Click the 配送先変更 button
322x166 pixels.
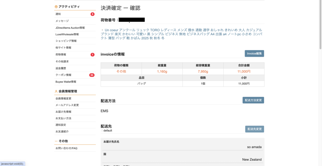(x=254, y=129)
